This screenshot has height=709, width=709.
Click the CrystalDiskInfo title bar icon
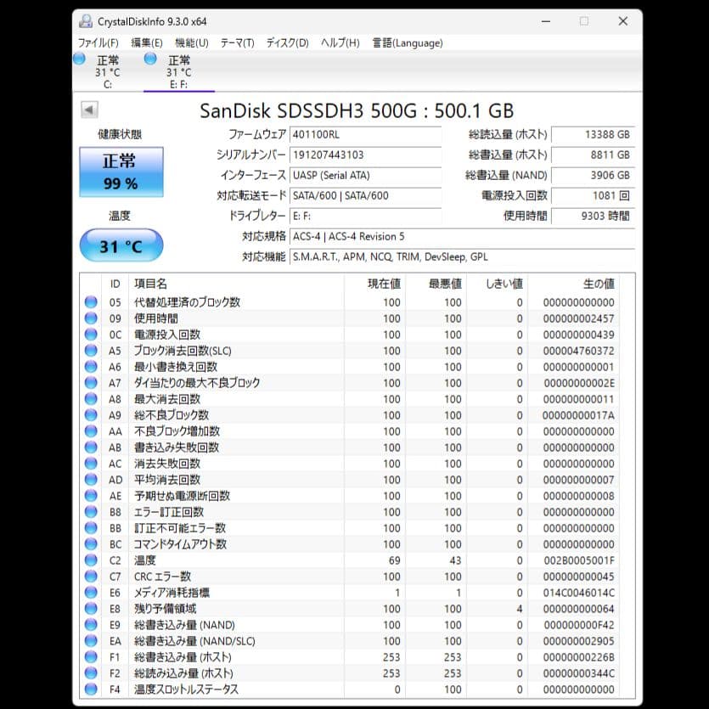click(86, 21)
